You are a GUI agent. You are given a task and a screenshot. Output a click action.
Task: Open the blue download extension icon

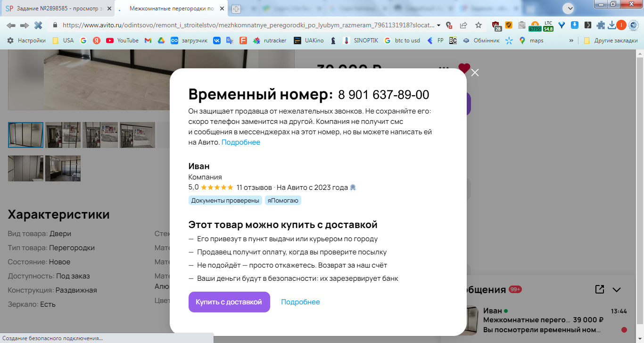point(575,25)
